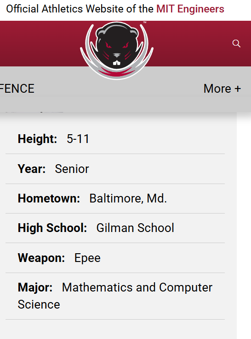Click the MIT beaver mascot logo
This screenshot has width=251, height=339.
pyautogui.click(x=117, y=51)
